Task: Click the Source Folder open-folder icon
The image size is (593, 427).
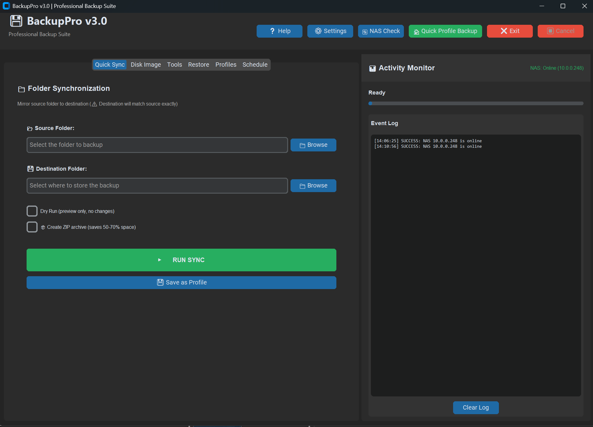Action: tap(30, 128)
